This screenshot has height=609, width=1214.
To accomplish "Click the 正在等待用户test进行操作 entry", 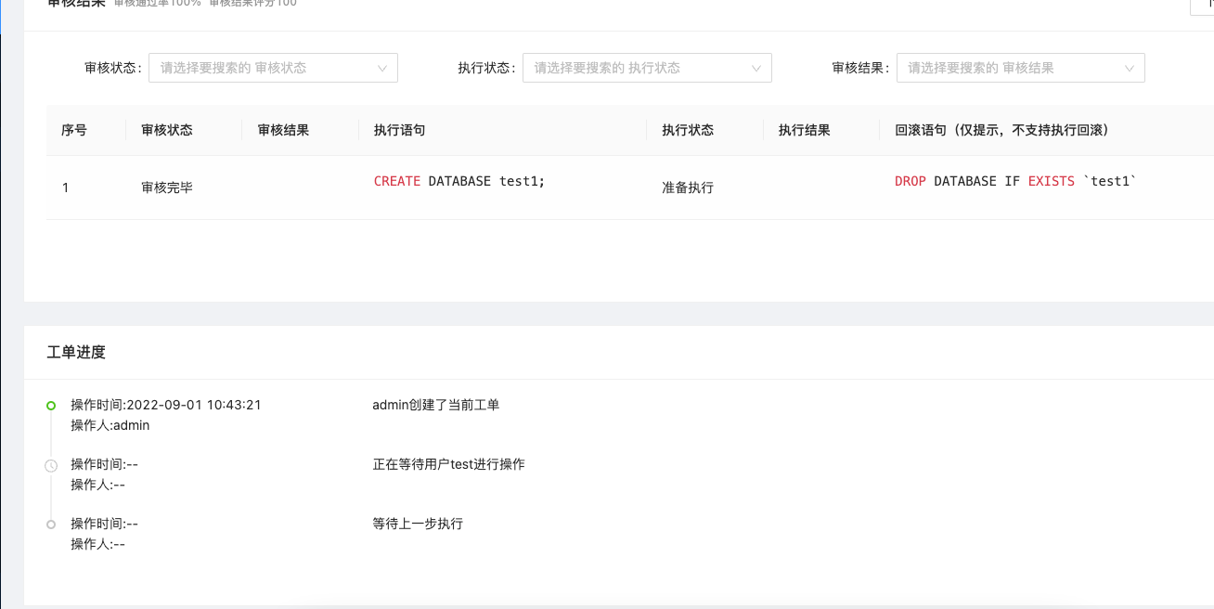I will (x=449, y=464).
